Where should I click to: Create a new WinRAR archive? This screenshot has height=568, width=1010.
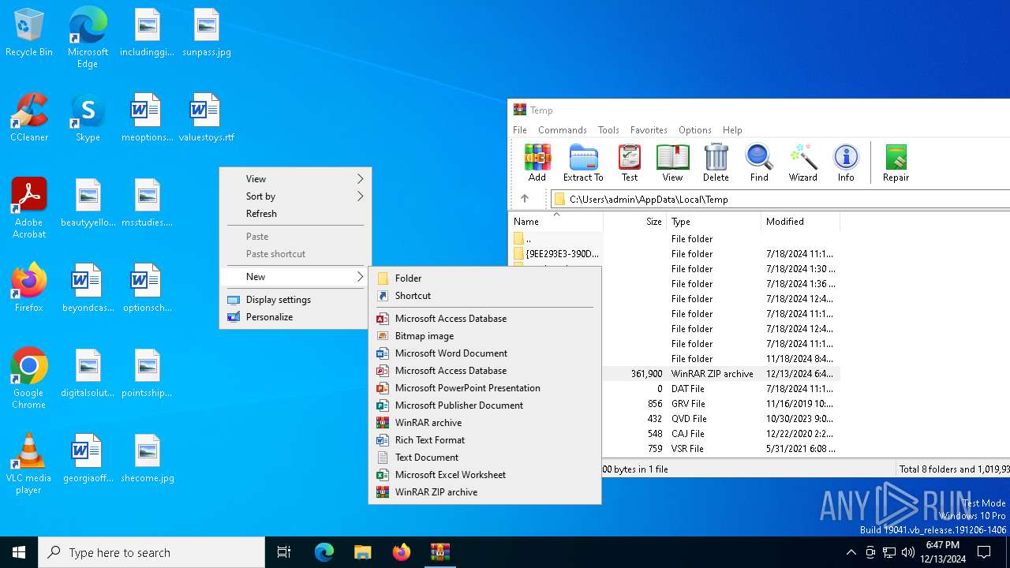coord(484,423)
